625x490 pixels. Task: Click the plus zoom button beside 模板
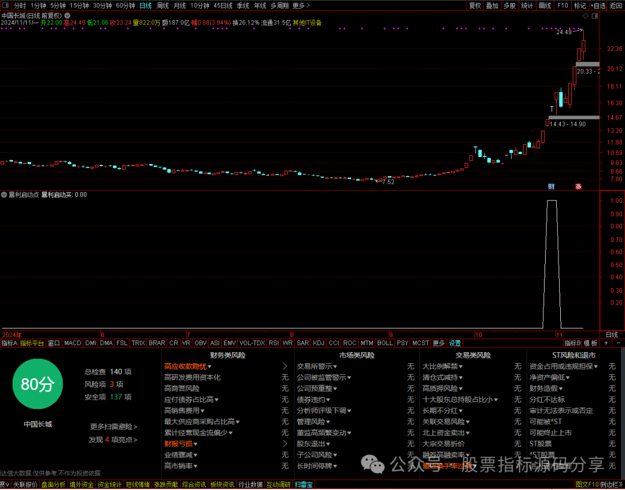tap(606, 343)
